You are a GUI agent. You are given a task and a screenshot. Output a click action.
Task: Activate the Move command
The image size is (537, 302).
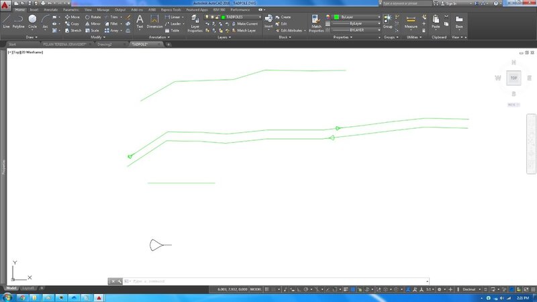(72, 17)
